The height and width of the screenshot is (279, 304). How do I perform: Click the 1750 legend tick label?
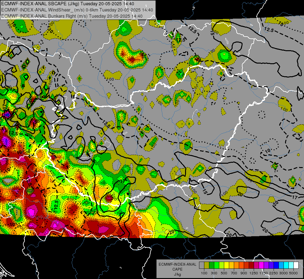[264, 273]
